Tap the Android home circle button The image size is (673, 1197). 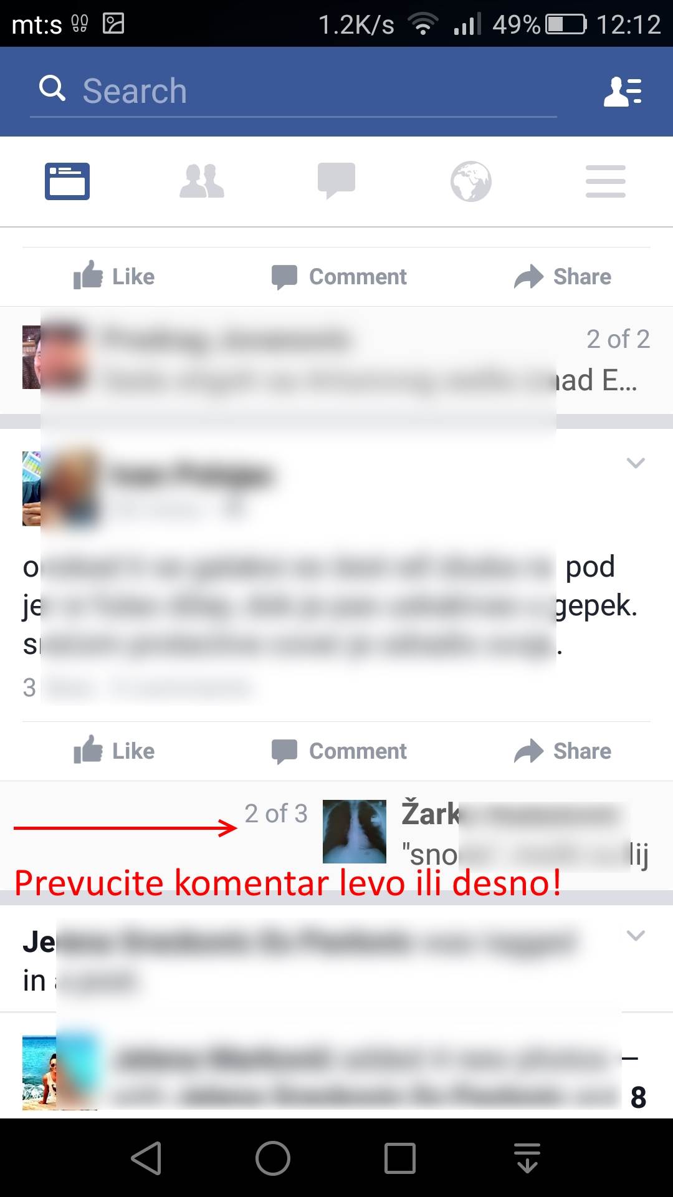click(273, 1158)
